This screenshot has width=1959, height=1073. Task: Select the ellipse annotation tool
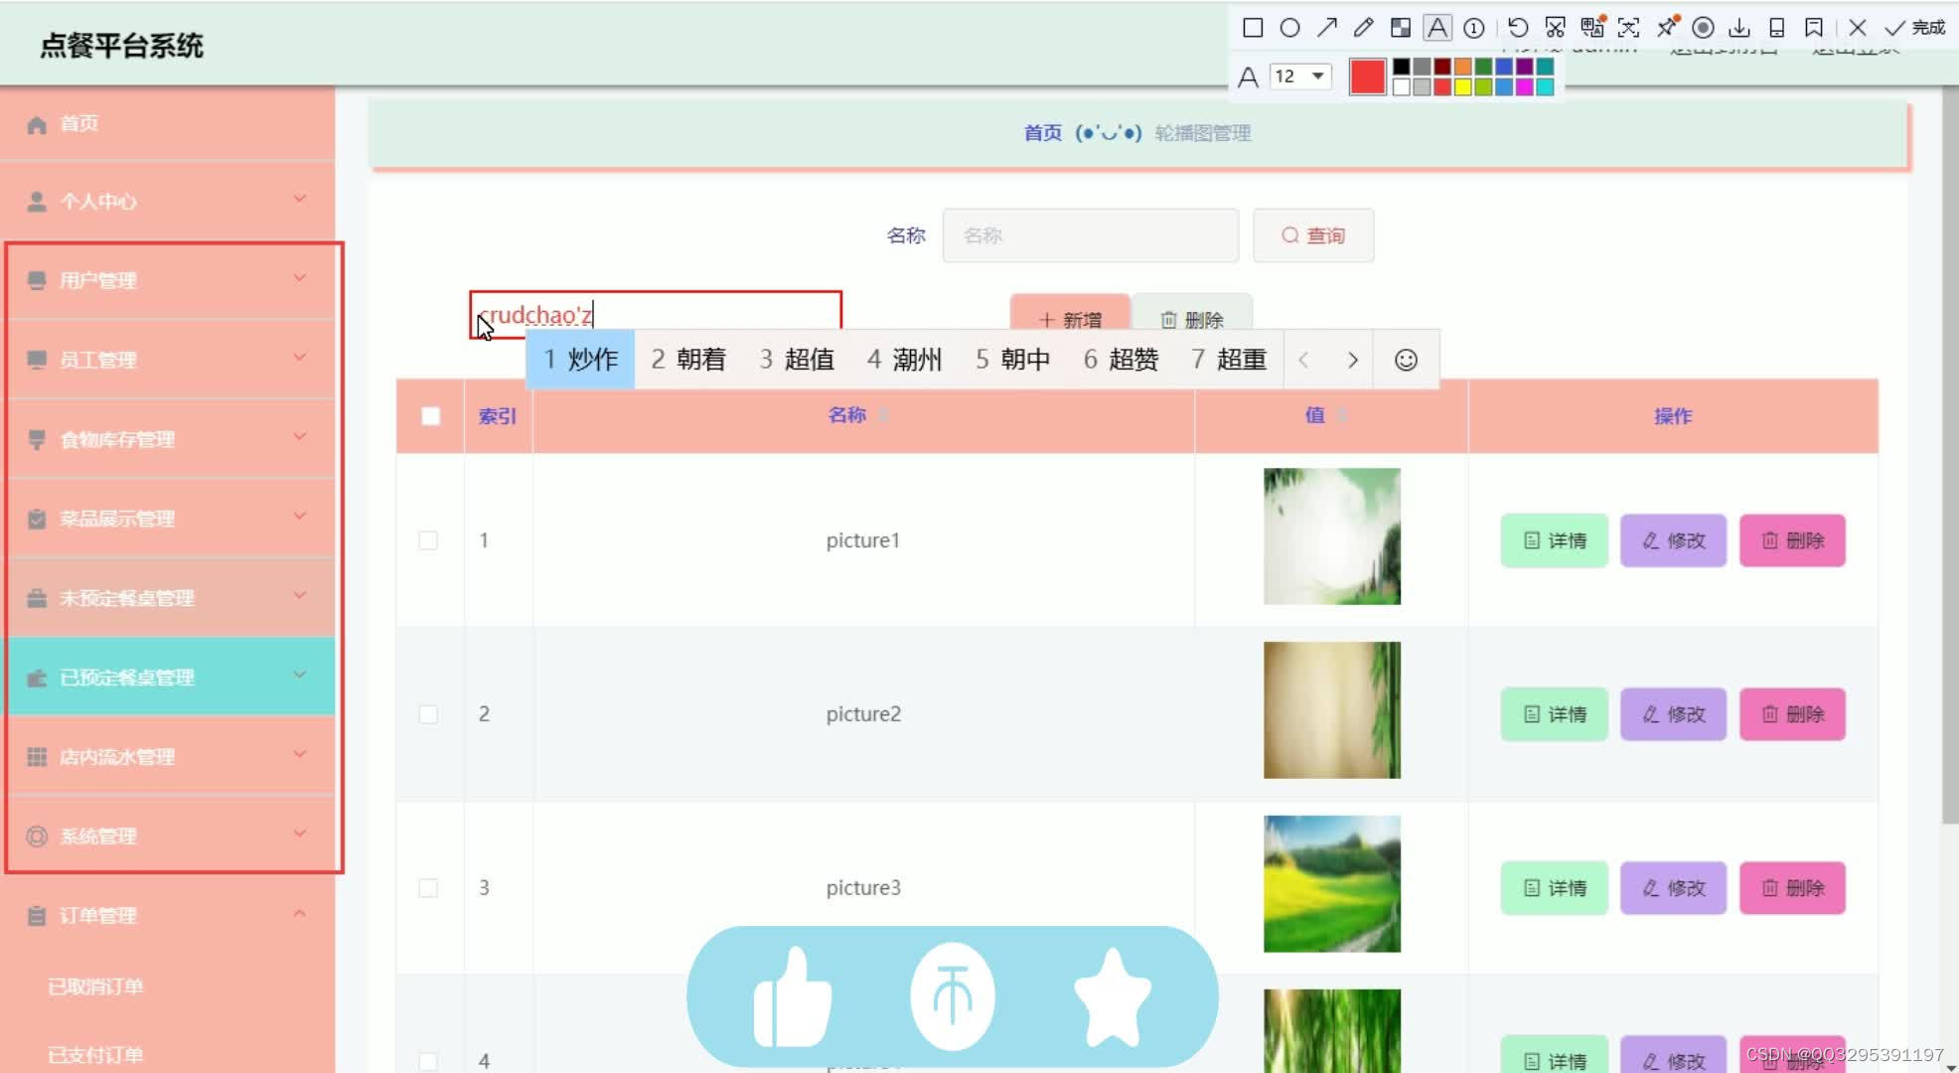[1289, 28]
